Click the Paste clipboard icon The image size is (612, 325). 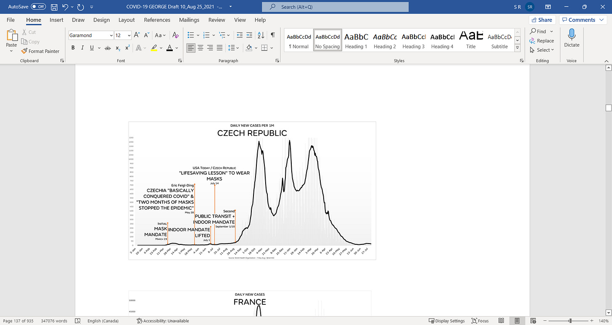coord(11,35)
